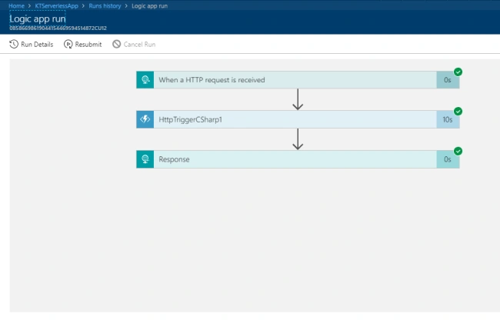Click the HTTP request trigger globe icon
Image resolution: width=500 pixels, height=324 pixels.
[145, 80]
